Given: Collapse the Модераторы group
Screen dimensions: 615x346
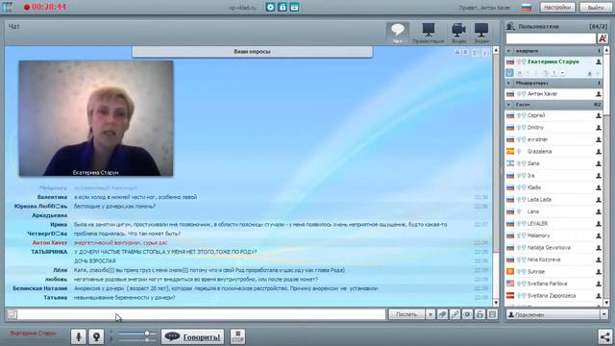Looking at the screenshot, I should [509, 84].
